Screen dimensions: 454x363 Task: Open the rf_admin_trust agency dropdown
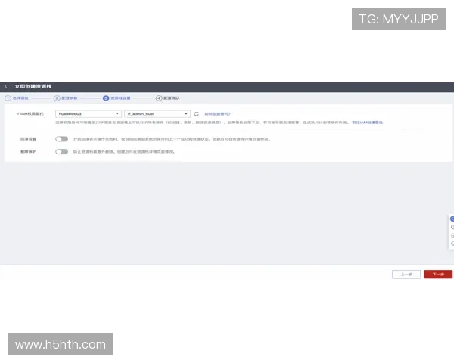click(x=157, y=113)
